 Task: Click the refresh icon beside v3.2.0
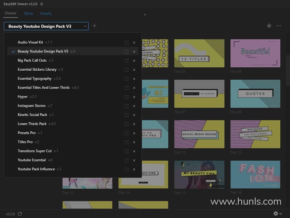20,214
